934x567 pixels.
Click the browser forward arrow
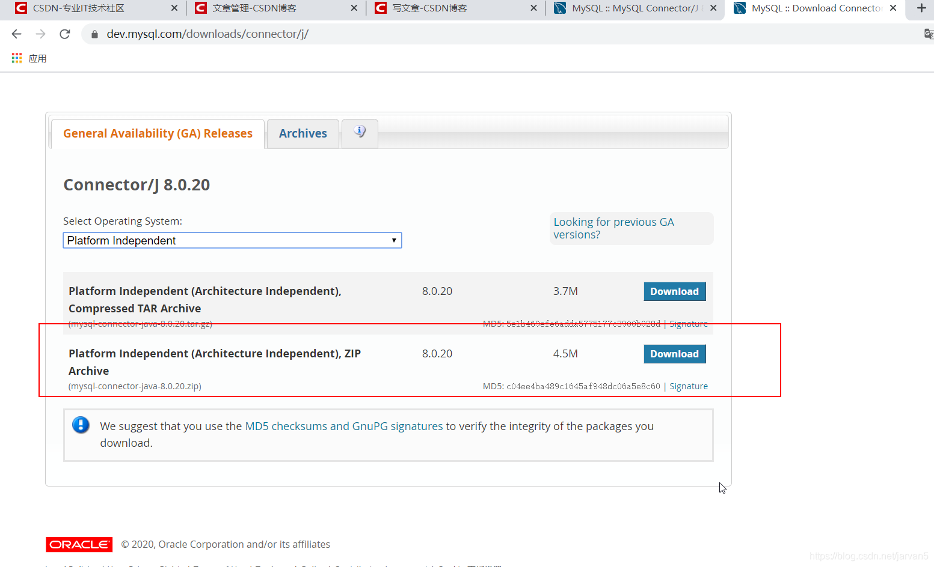40,34
